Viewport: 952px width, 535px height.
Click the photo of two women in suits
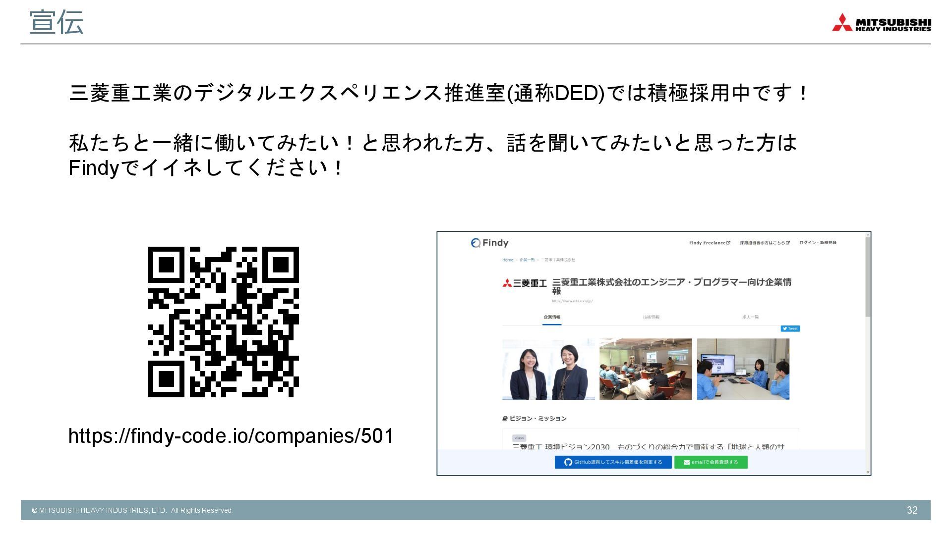coord(548,369)
